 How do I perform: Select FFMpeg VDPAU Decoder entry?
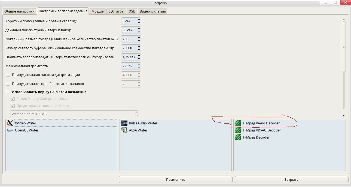pyautogui.click(x=289, y=130)
